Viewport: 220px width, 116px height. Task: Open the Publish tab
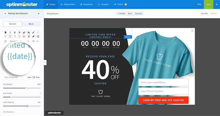point(120,4)
